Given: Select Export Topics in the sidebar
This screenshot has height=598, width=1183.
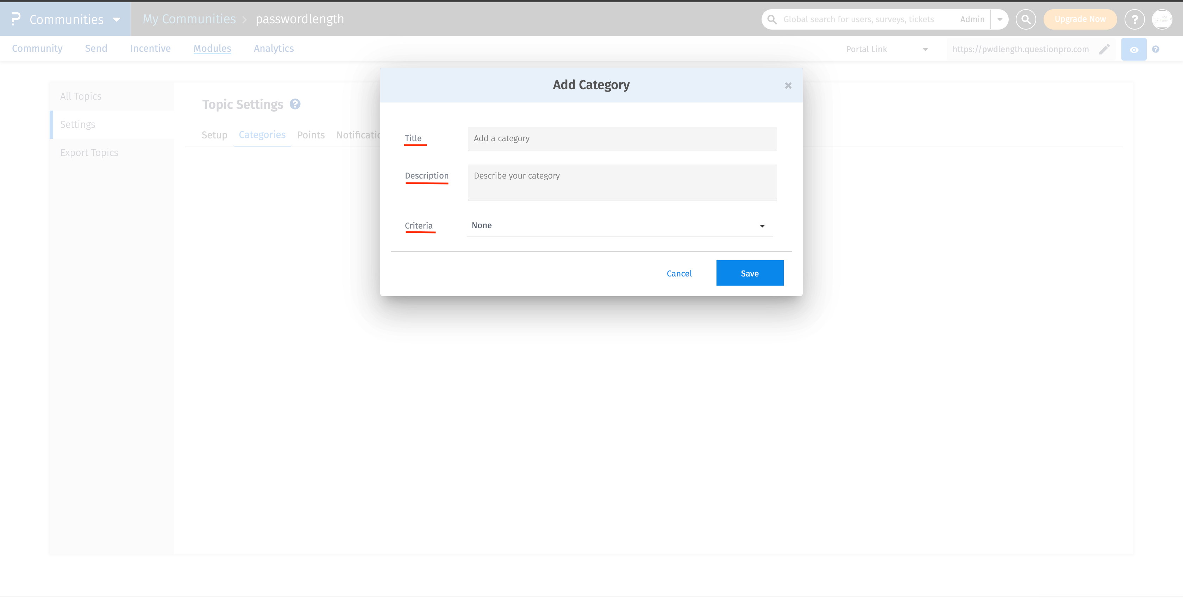Looking at the screenshot, I should coord(89,152).
